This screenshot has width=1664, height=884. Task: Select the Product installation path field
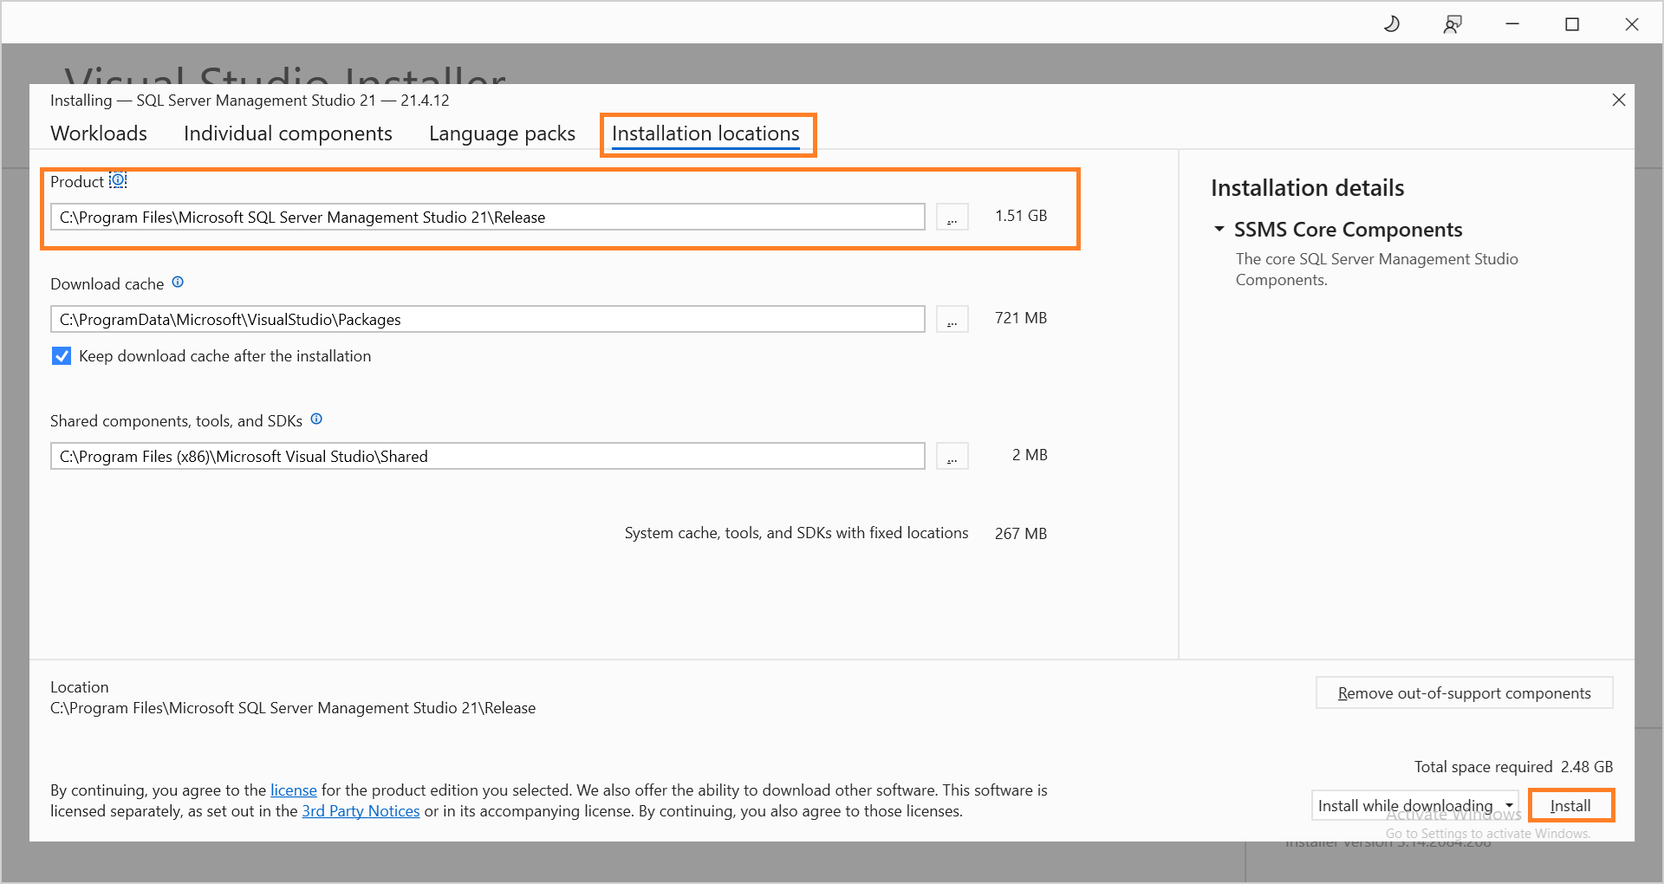point(485,217)
